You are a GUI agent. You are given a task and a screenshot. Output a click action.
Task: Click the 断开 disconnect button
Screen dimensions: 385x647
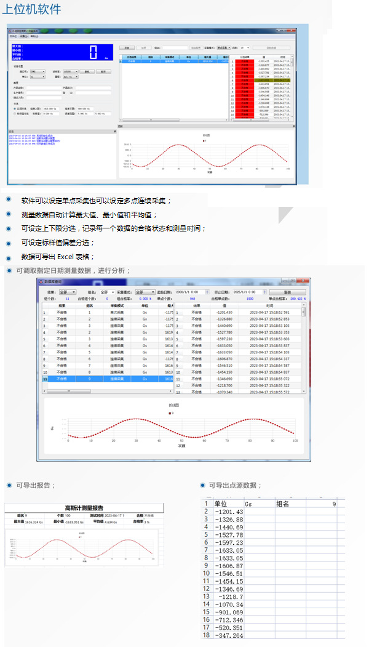pos(103,71)
